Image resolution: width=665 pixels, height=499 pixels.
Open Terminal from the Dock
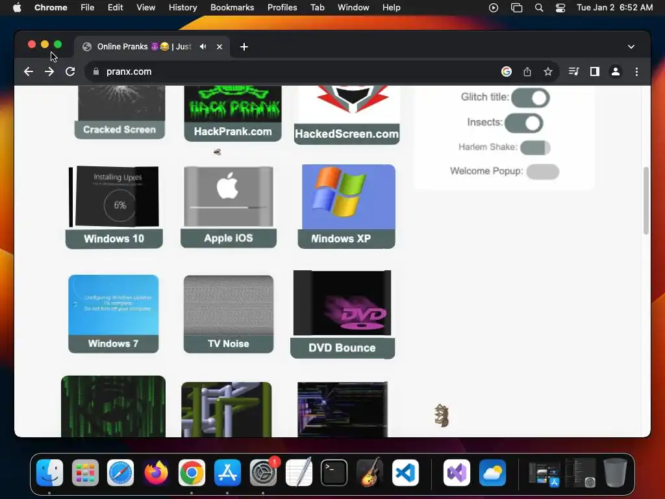(x=334, y=472)
